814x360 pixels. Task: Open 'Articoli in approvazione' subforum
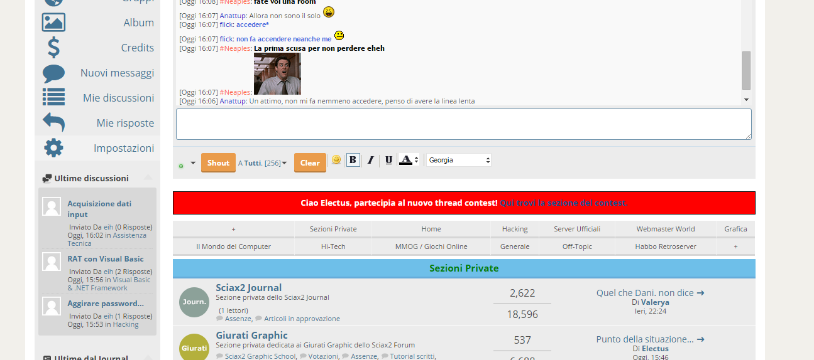coord(302,319)
